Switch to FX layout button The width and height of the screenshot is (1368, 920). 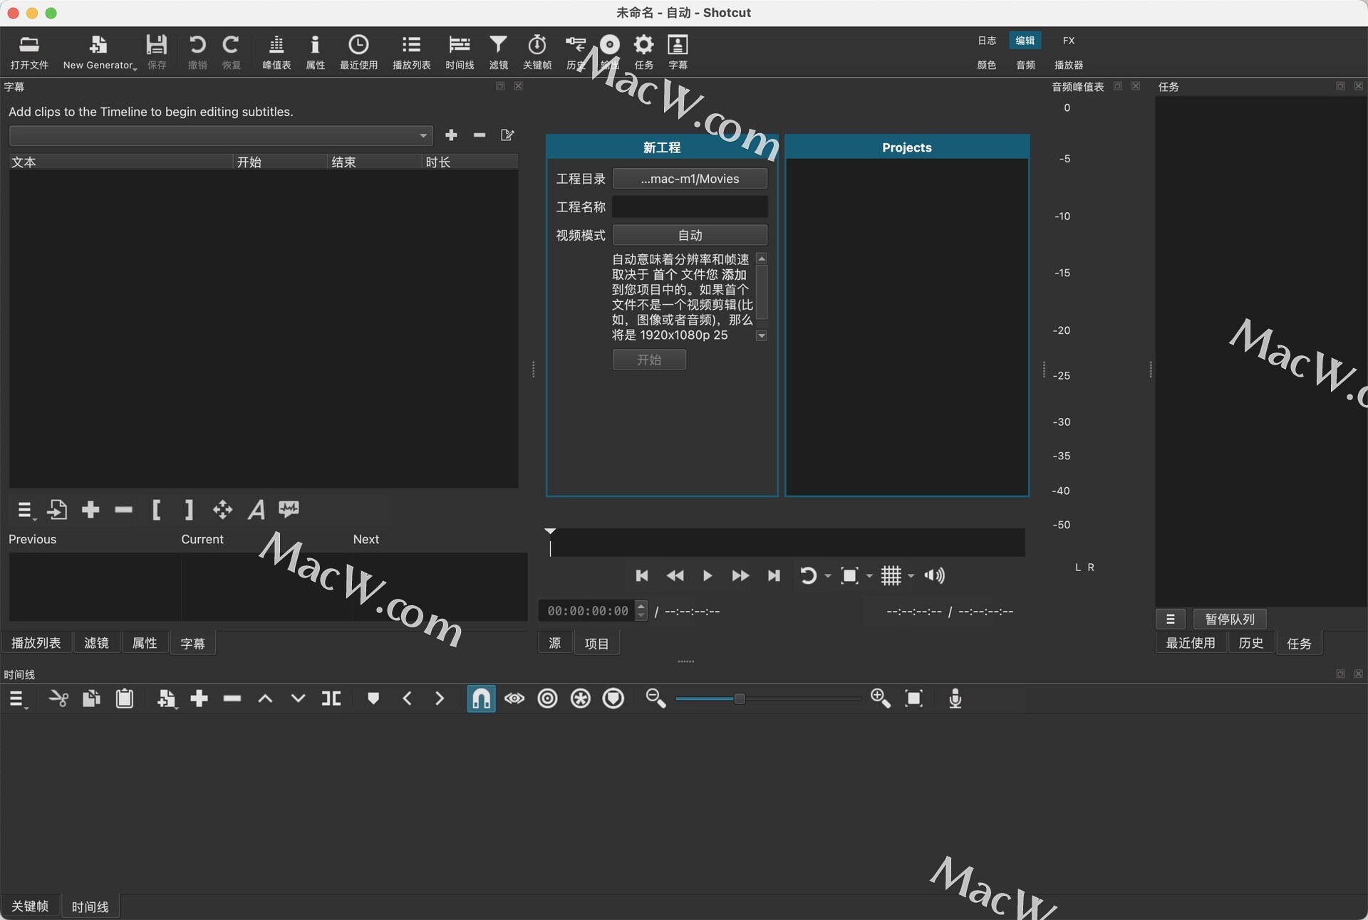pyautogui.click(x=1069, y=41)
